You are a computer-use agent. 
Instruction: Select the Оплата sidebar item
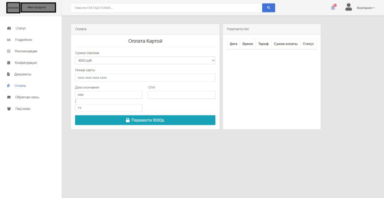20,86
